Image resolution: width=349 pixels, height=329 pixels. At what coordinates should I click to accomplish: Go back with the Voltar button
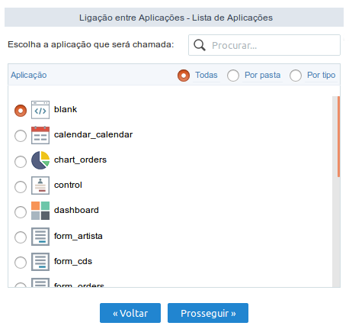pos(130,313)
